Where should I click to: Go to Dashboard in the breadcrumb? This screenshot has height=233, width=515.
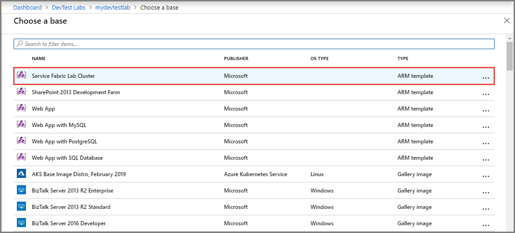coord(28,7)
